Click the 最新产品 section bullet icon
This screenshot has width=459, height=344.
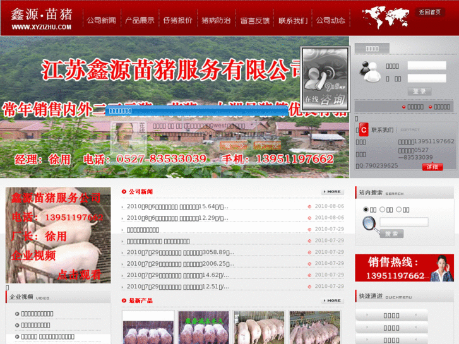(x=124, y=300)
